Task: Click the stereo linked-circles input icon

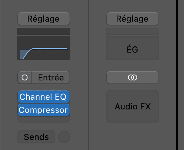Action: [x=133, y=77]
